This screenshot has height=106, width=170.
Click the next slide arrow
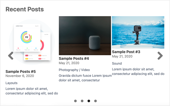click(x=160, y=55)
